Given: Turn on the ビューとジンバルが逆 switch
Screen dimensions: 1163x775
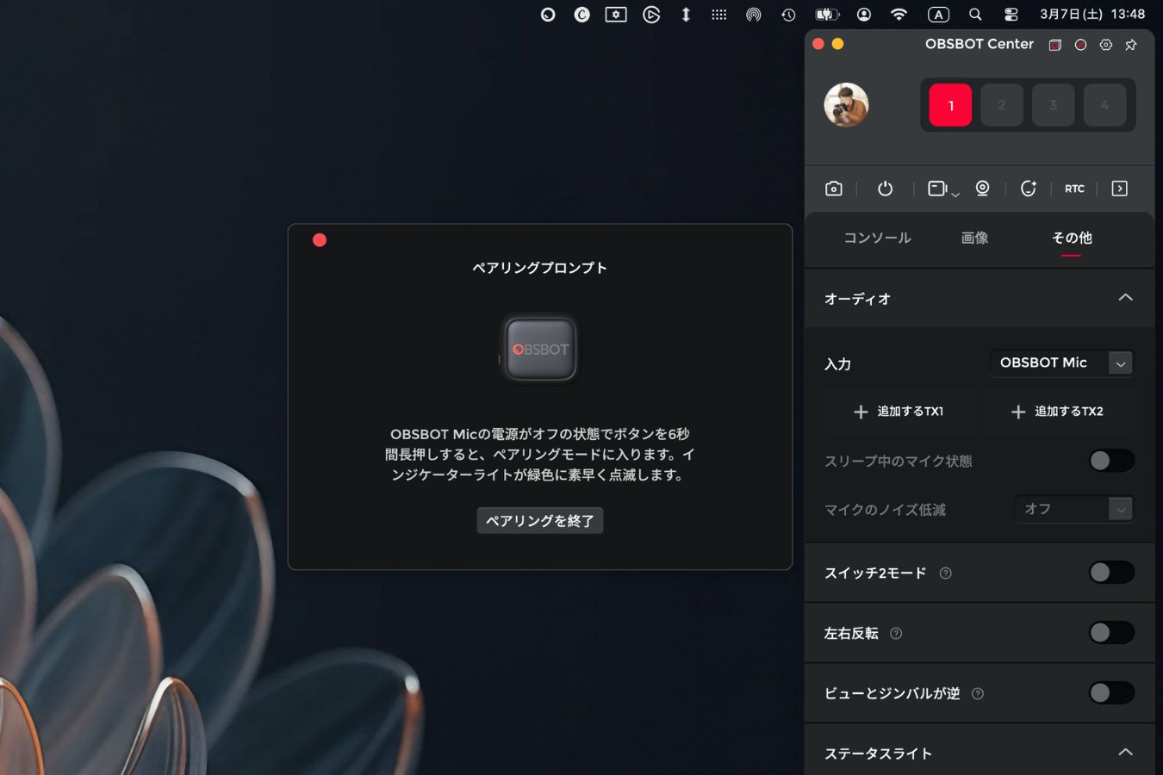Looking at the screenshot, I should [1110, 693].
